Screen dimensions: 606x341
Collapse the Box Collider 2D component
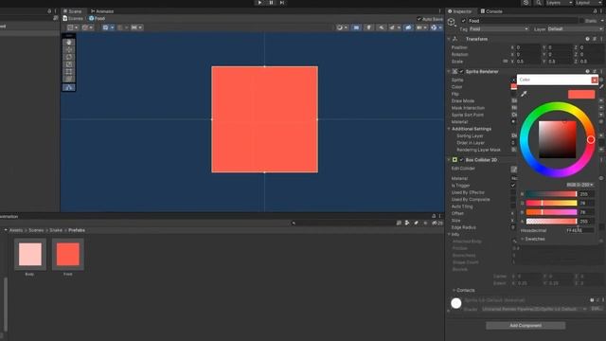[449, 160]
